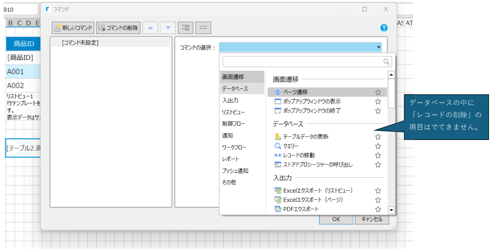Select the ワークフロー category

pyautogui.click(x=234, y=147)
